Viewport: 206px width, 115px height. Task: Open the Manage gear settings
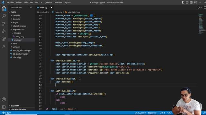click(x=4, y=107)
